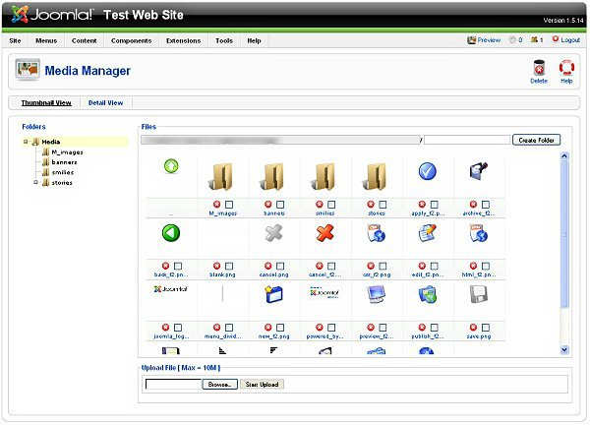Open the M_images folder thumbnail
Viewport: 590px width, 425px height.
click(x=222, y=176)
